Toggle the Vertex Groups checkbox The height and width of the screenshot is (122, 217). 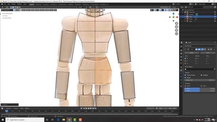click(185, 75)
